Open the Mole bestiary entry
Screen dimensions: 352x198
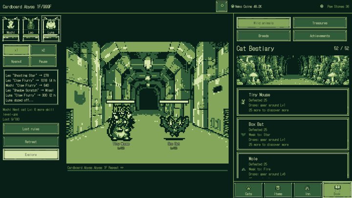(x=293, y=166)
